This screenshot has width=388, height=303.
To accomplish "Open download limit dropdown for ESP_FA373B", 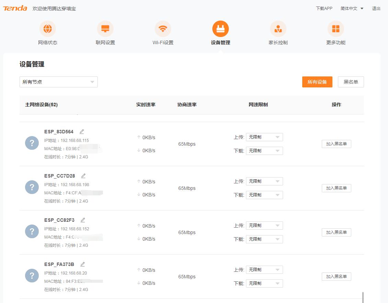I will (264, 283).
